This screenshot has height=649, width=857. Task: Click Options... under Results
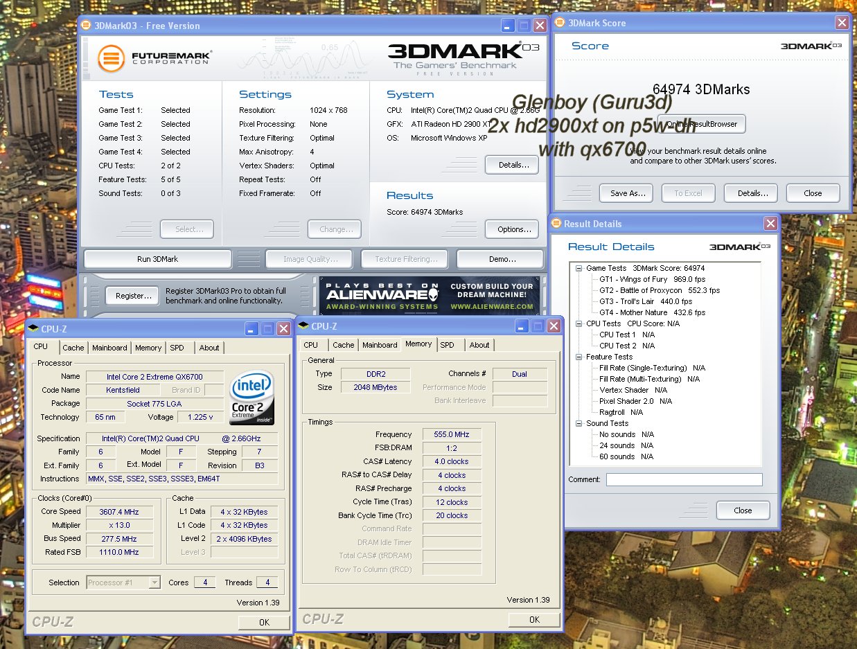pyautogui.click(x=512, y=229)
